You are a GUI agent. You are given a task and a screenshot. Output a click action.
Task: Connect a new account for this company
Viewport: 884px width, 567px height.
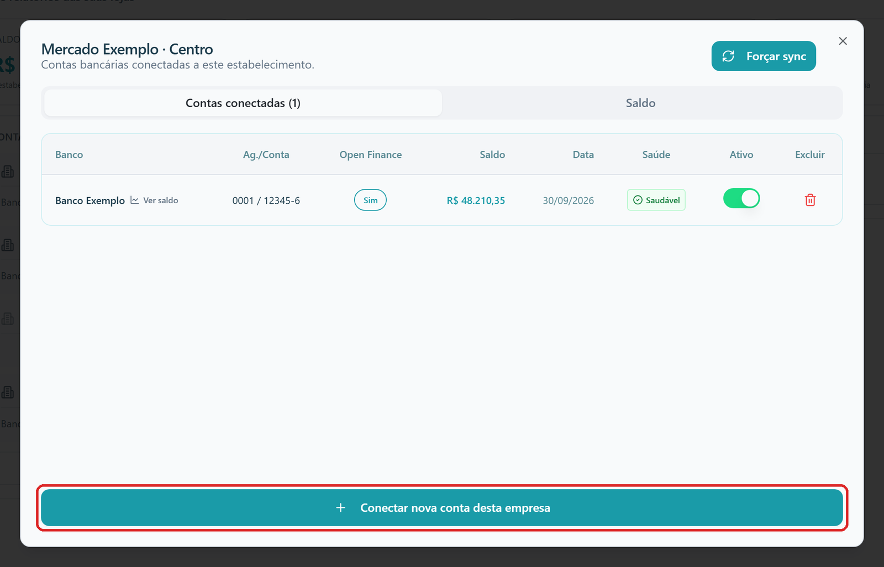[442, 507]
